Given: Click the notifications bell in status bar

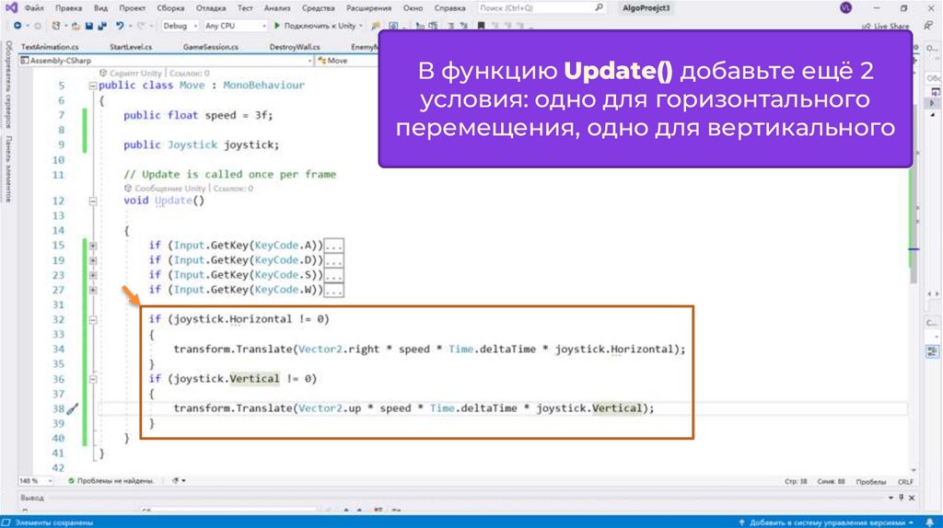Looking at the screenshot, I should [929, 522].
